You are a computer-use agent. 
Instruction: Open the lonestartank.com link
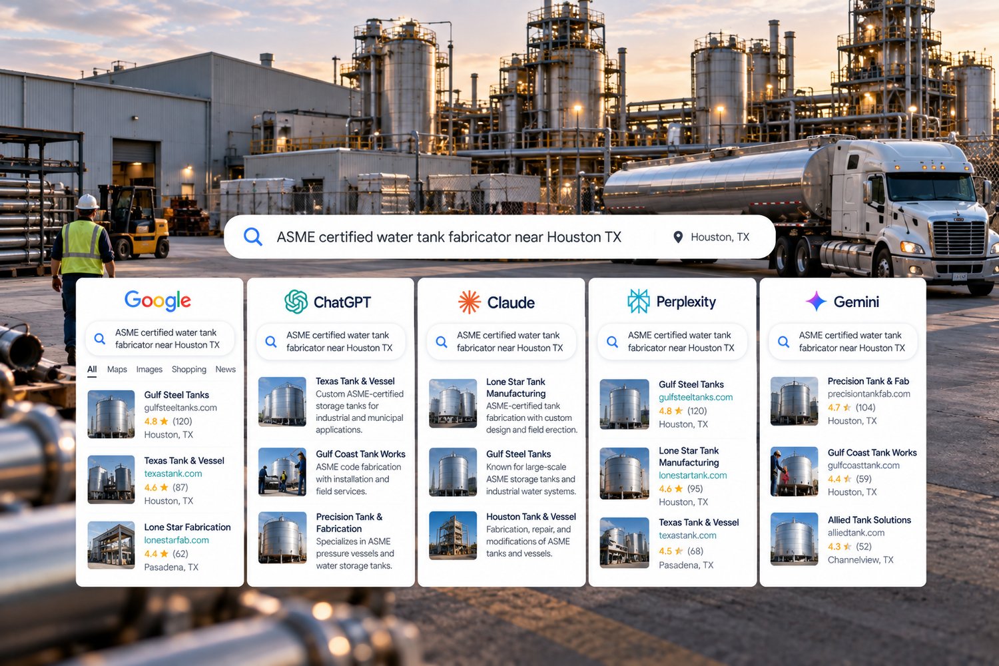click(x=693, y=476)
